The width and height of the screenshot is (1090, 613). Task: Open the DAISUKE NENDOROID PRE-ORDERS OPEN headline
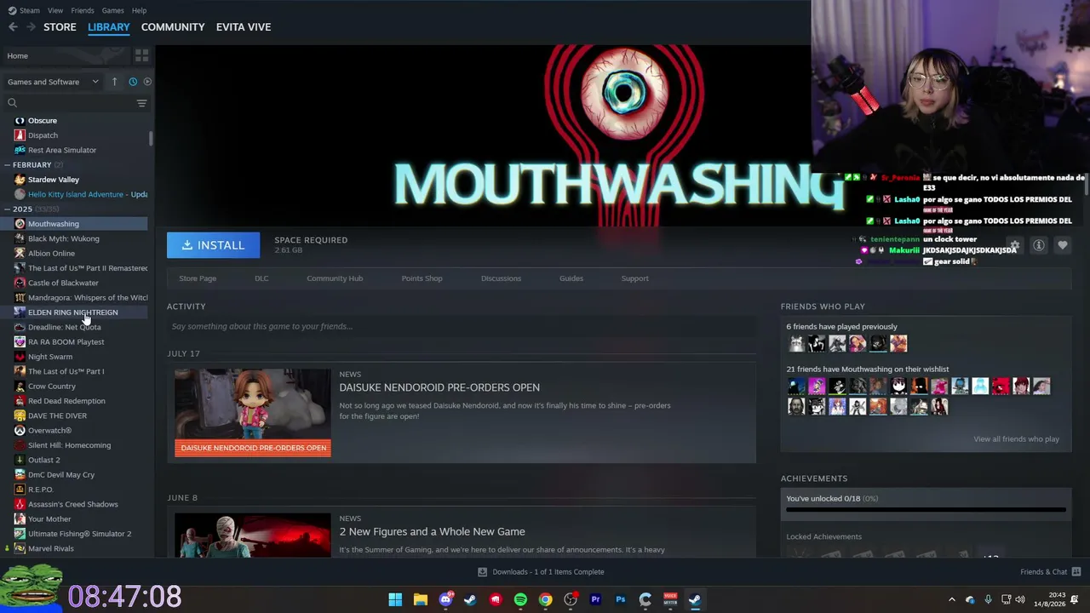click(439, 387)
